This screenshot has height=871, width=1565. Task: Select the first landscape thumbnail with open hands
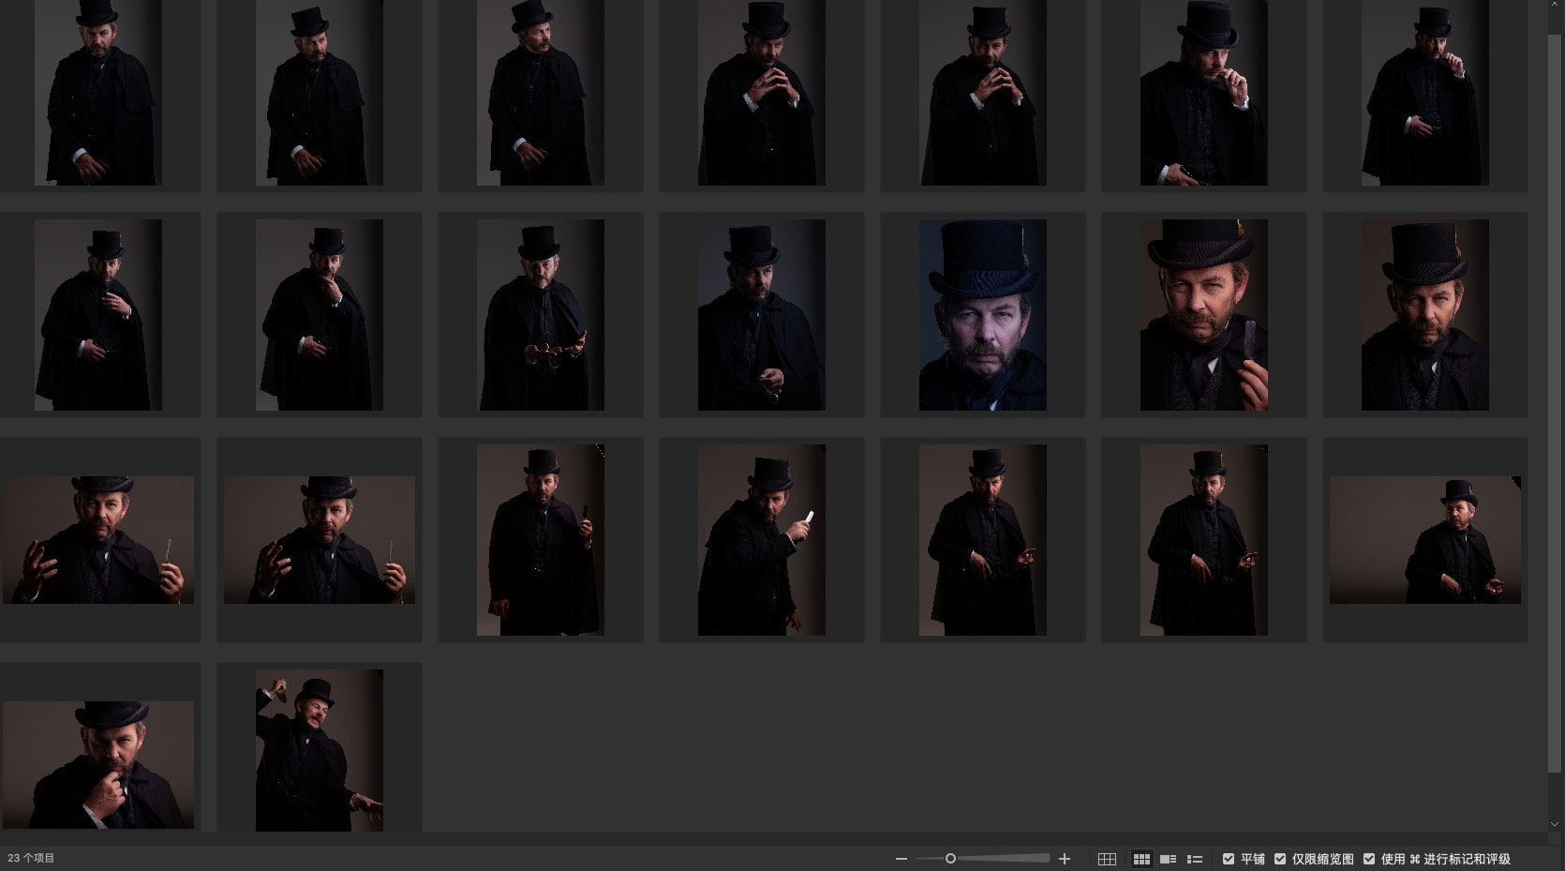[98, 540]
